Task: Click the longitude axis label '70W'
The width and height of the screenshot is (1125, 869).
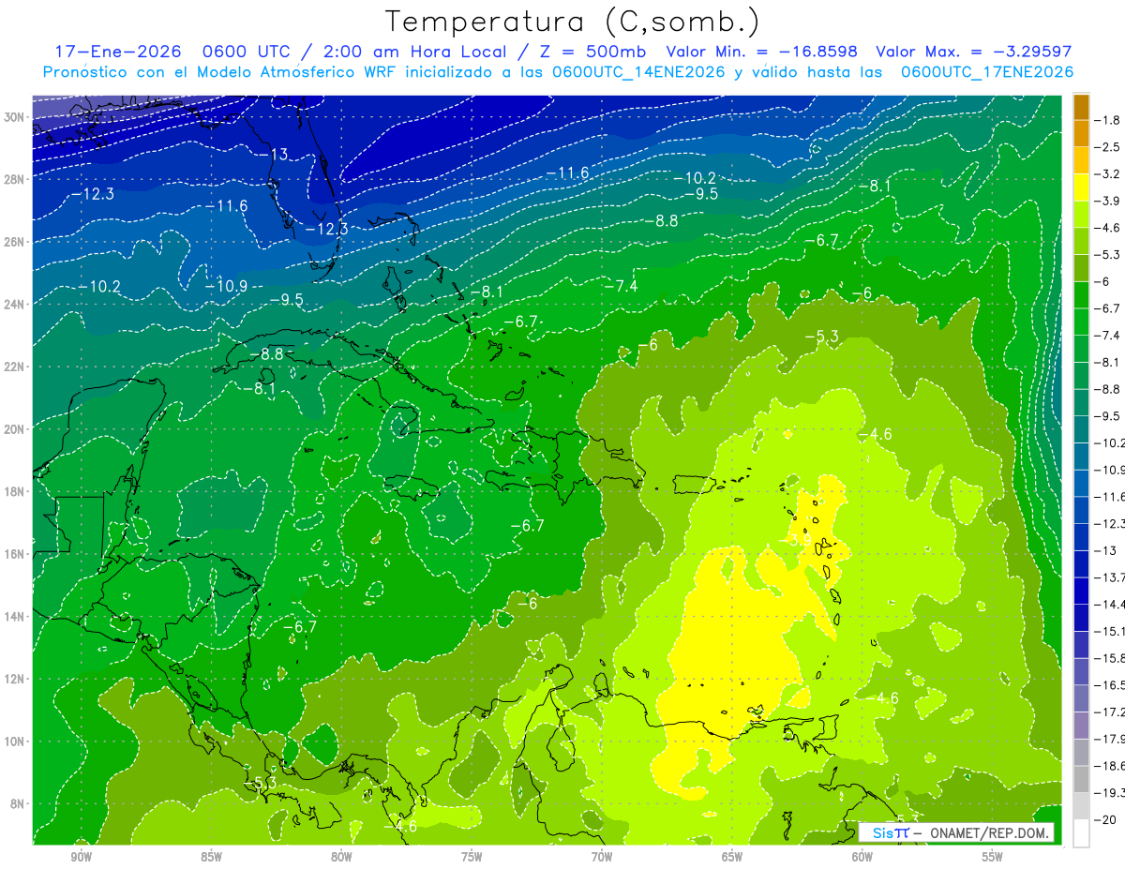Action: point(602,858)
